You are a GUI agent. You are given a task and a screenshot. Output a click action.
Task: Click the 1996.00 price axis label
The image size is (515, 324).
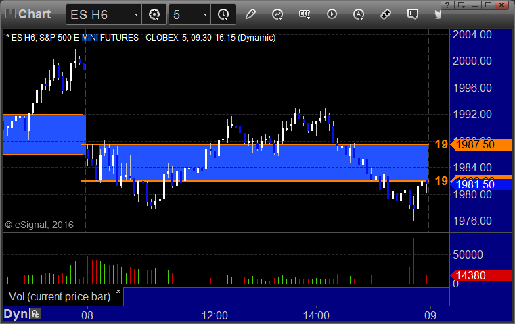472,88
